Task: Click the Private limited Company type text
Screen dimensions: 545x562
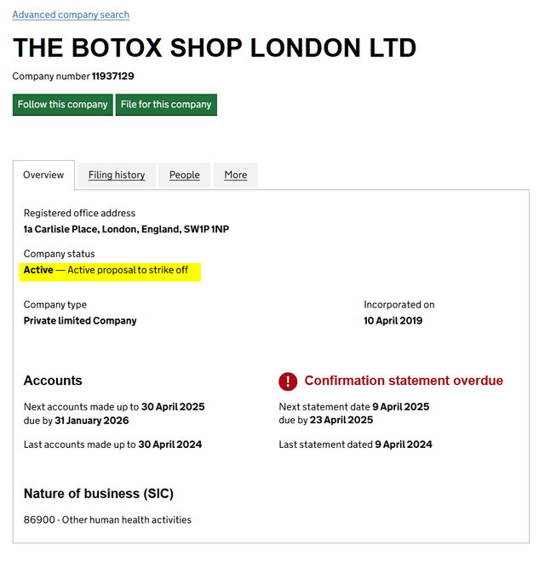Action: pos(80,321)
